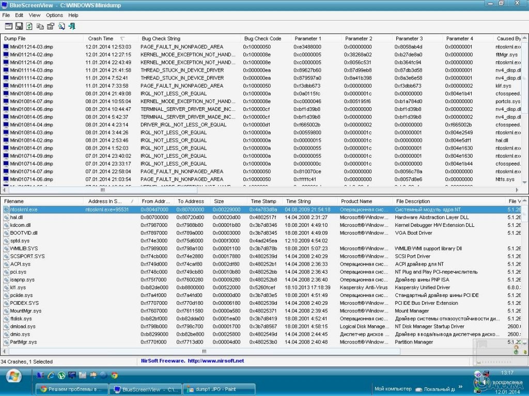Click the Properties toolbar icon
529x396 pixels.
[x=51, y=26]
